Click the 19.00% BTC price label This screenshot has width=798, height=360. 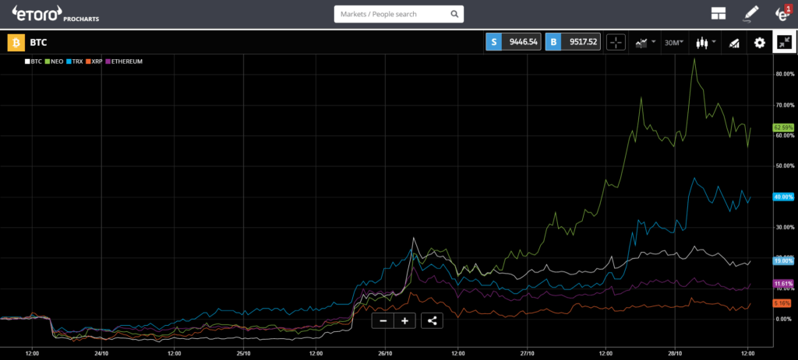(782, 261)
